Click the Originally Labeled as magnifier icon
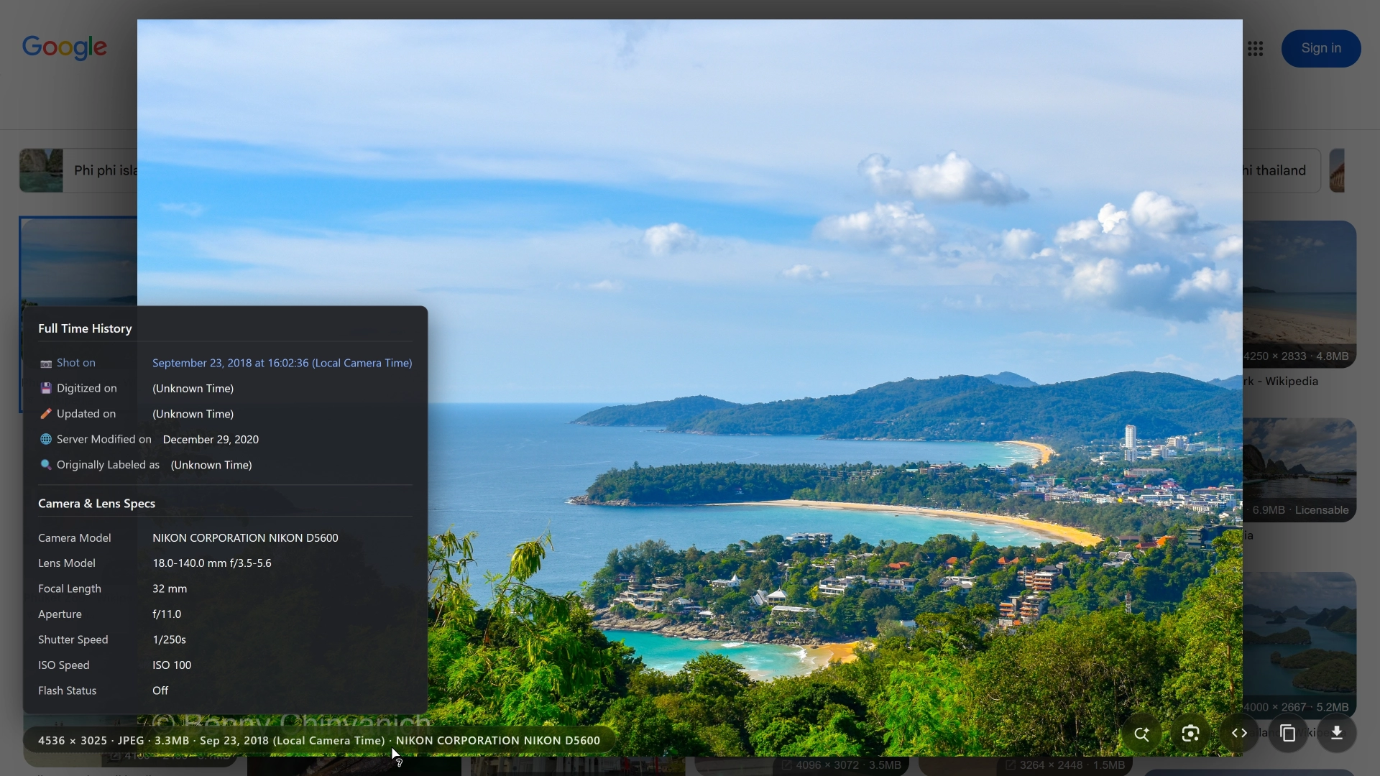Viewport: 1380px width, 776px height. point(46,465)
